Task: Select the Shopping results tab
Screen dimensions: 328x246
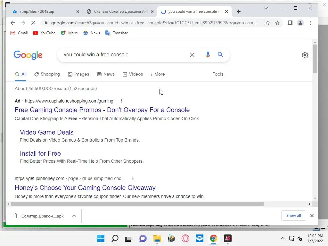Action: pyautogui.click(x=47, y=74)
